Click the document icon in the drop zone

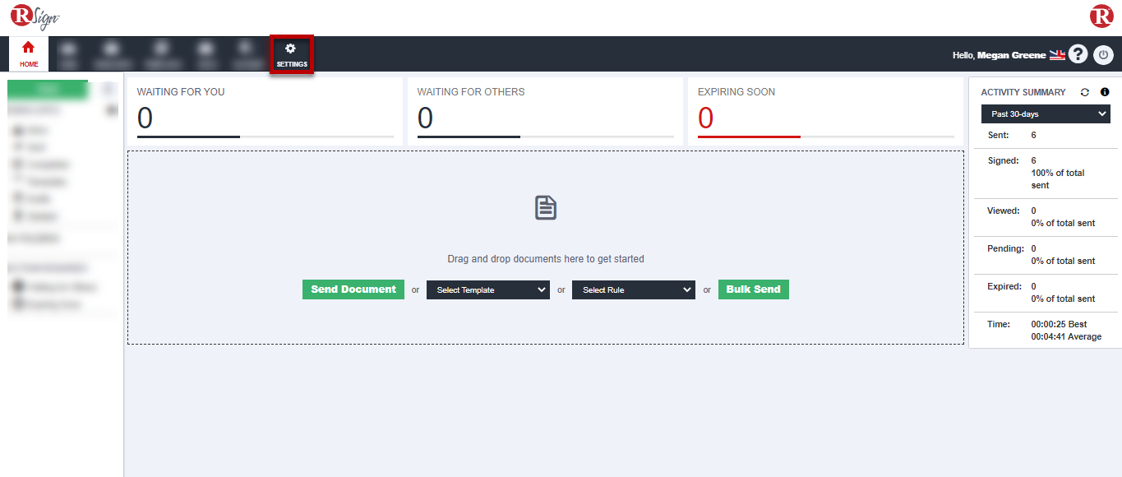(545, 207)
